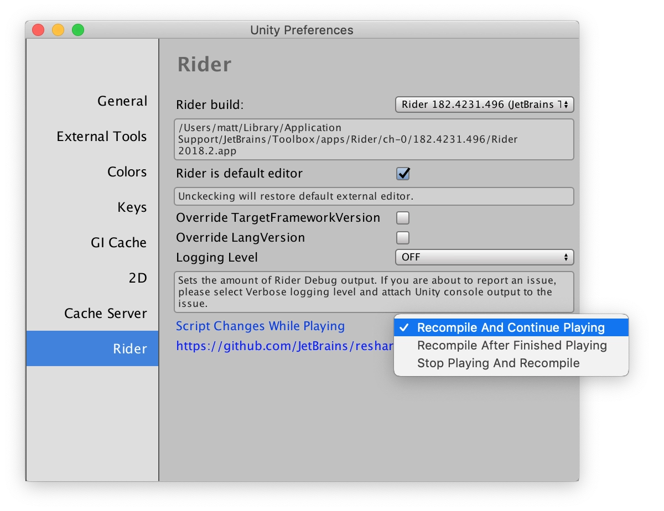Minimize the Unity Preferences window
664x511 pixels.
pyautogui.click(x=58, y=30)
